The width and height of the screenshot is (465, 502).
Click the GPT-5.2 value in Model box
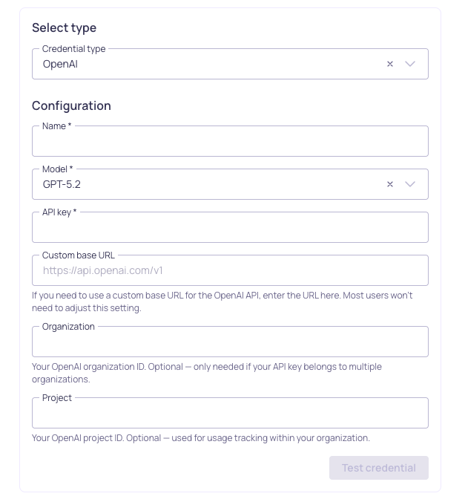(x=62, y=185)
